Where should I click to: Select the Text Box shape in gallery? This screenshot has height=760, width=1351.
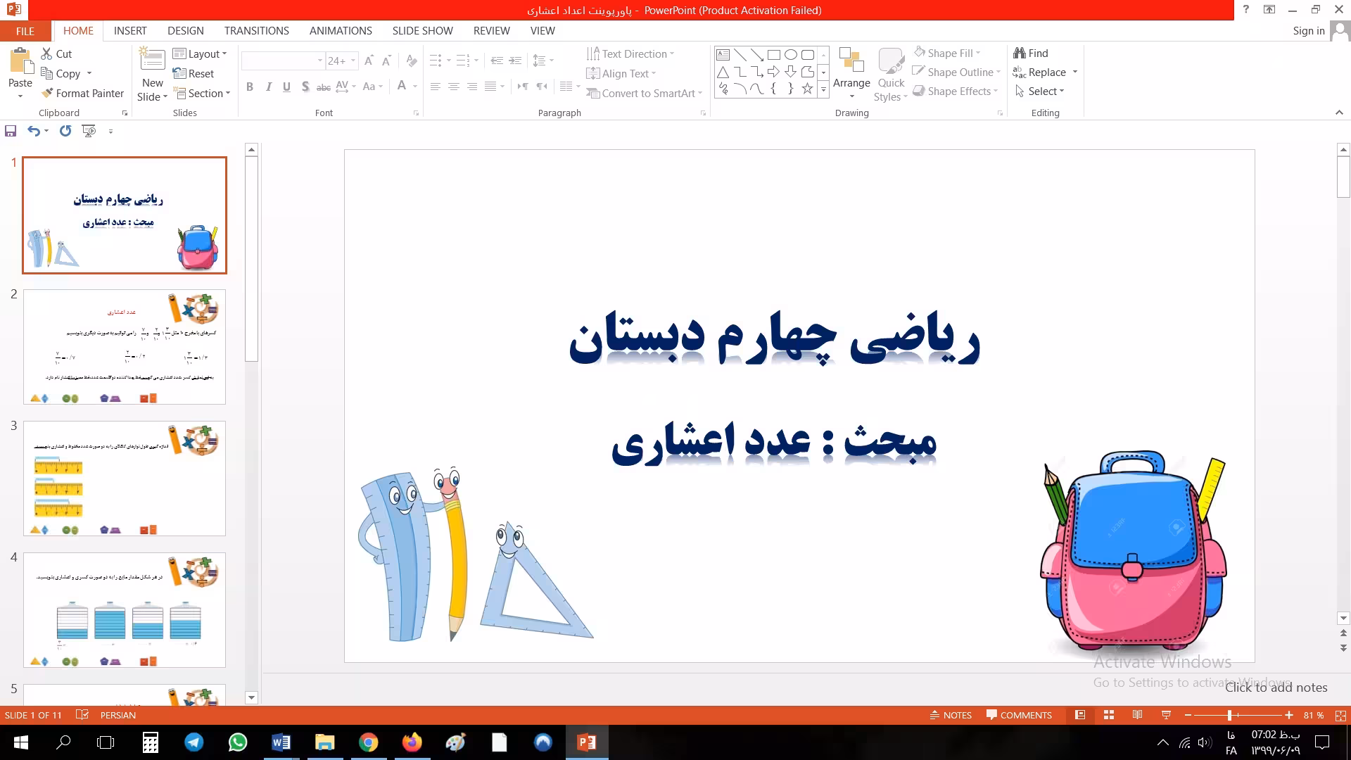coord(723,55)
